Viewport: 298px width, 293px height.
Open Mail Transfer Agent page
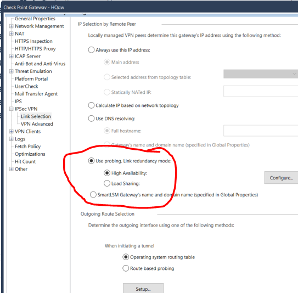(36, 94)
